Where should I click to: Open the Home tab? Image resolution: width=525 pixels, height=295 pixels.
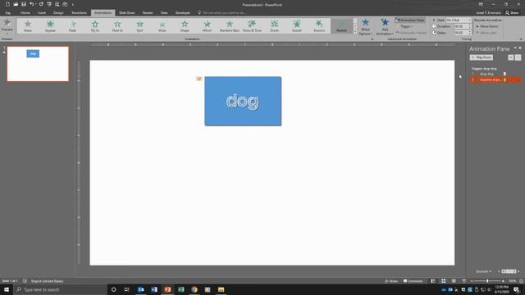(x=25, y=13)
